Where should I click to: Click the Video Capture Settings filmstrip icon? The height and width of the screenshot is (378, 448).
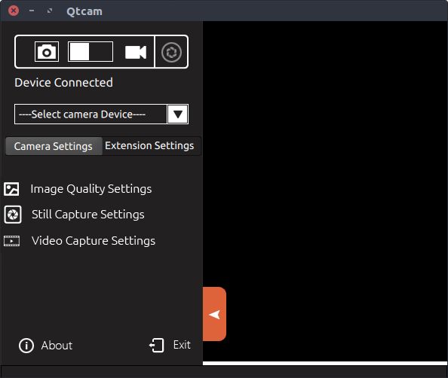[12, 241]
